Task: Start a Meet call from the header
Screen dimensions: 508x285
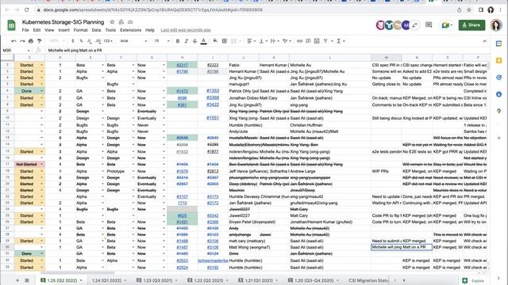Action: tap(447, 25)
